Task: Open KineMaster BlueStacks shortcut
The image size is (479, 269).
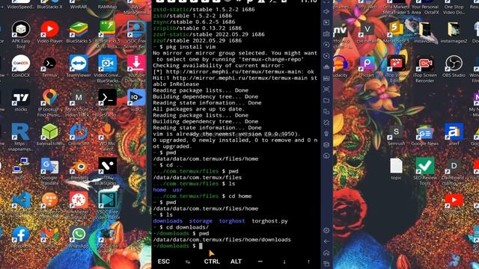Action: point(79,206)
